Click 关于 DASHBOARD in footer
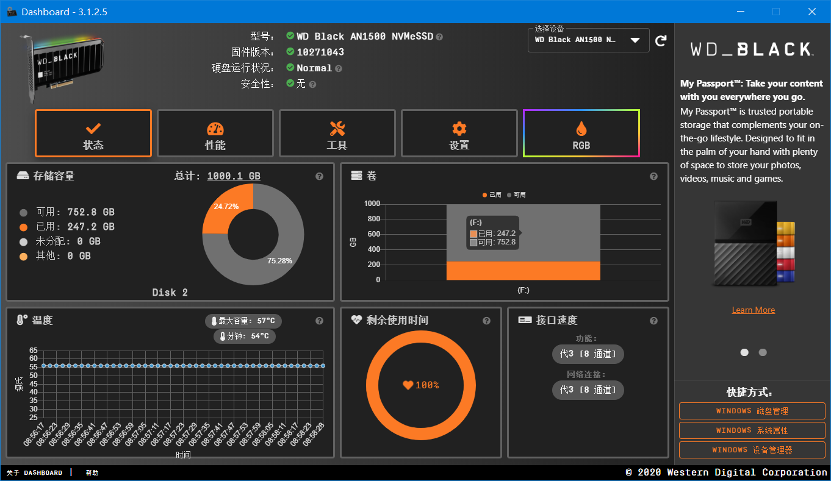The height and width of the screenshot is (481, 831). (x=34, y=473)
